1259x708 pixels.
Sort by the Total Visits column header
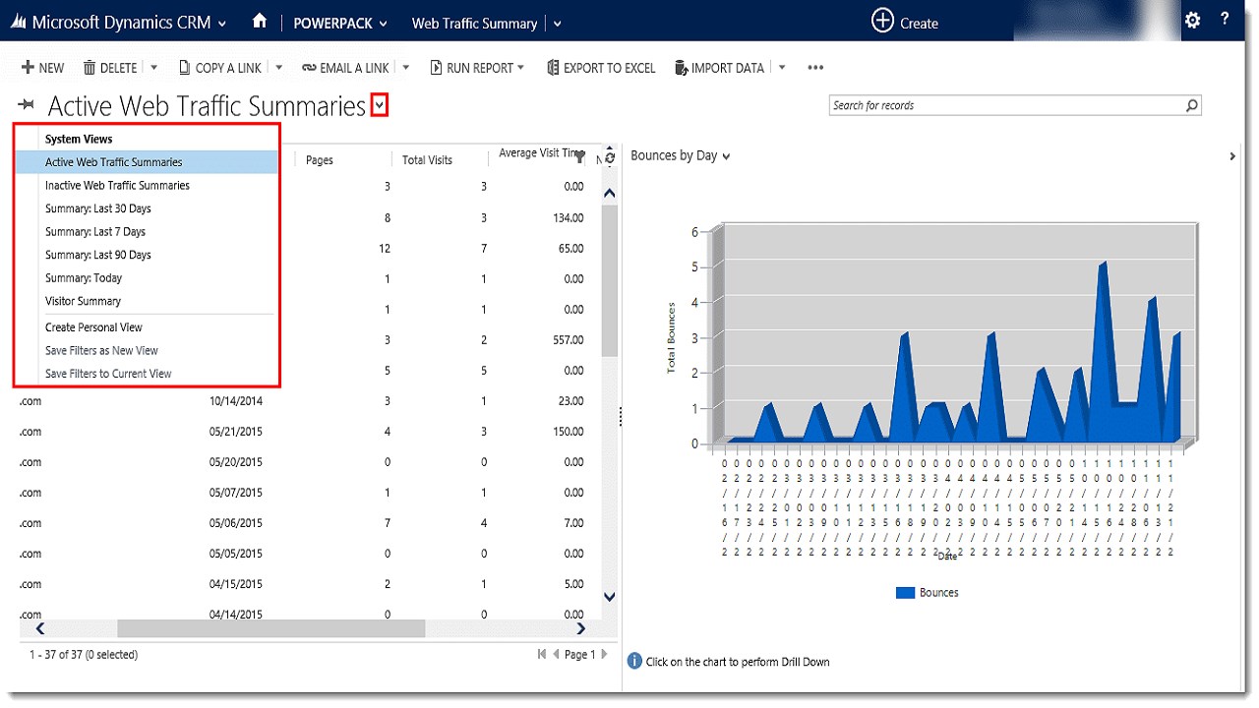click(427, 159)
